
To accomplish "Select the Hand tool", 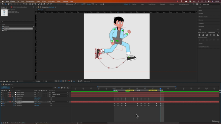I will pyautogui.click(x=9, y=4).
